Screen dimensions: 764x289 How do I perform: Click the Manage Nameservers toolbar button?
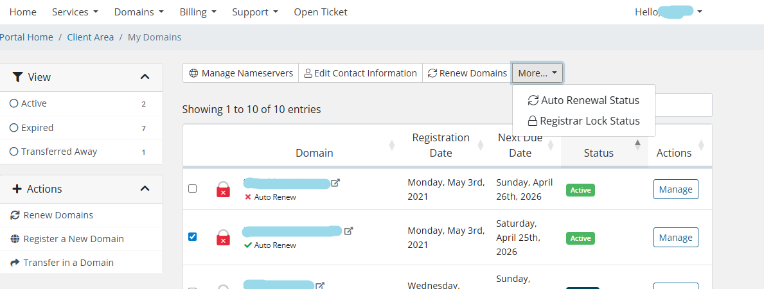click(241, 73)
